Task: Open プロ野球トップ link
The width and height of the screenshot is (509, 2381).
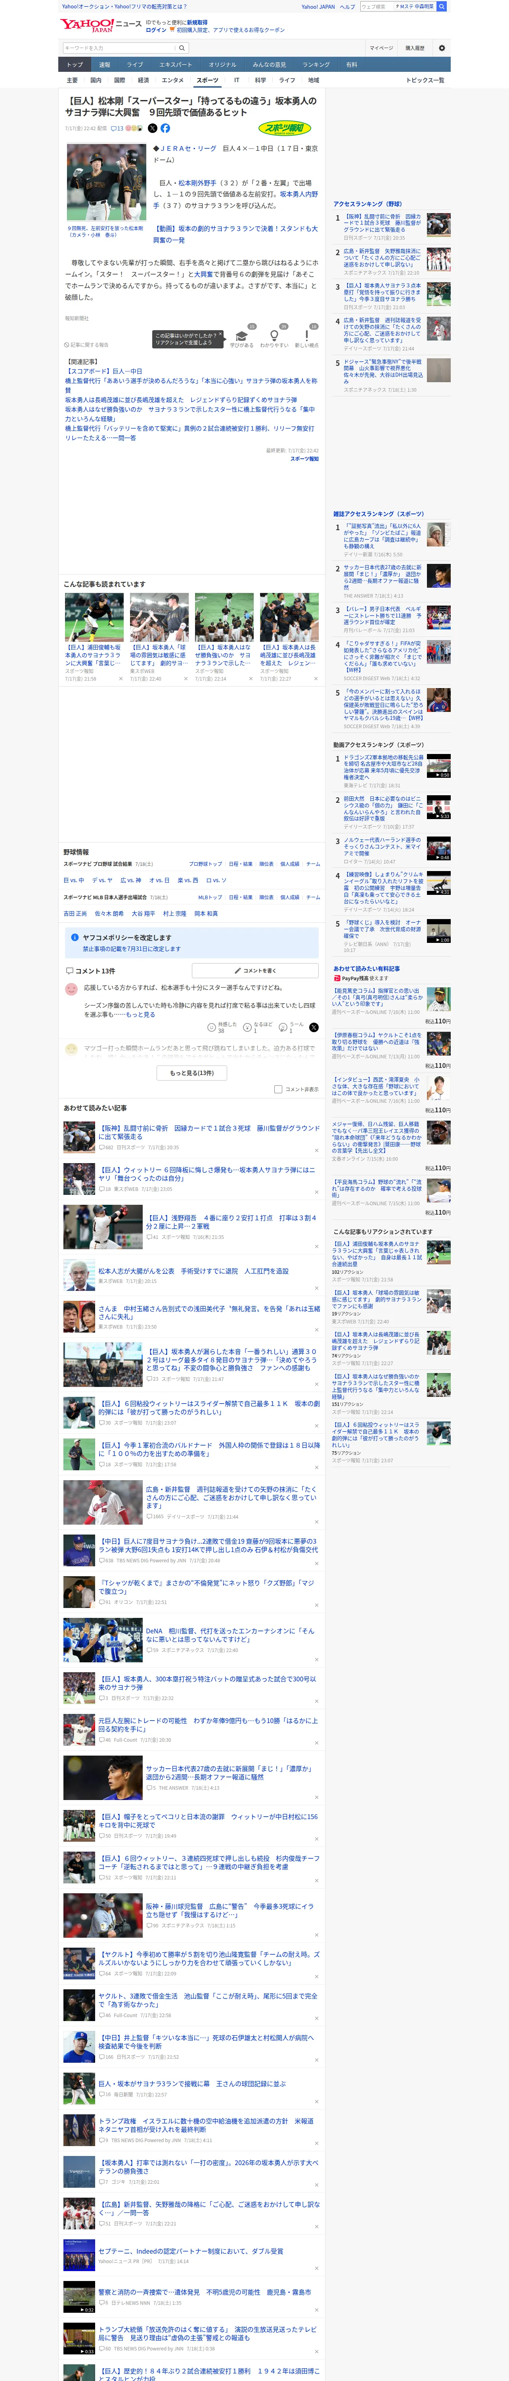Action: [x=205, y=864]
